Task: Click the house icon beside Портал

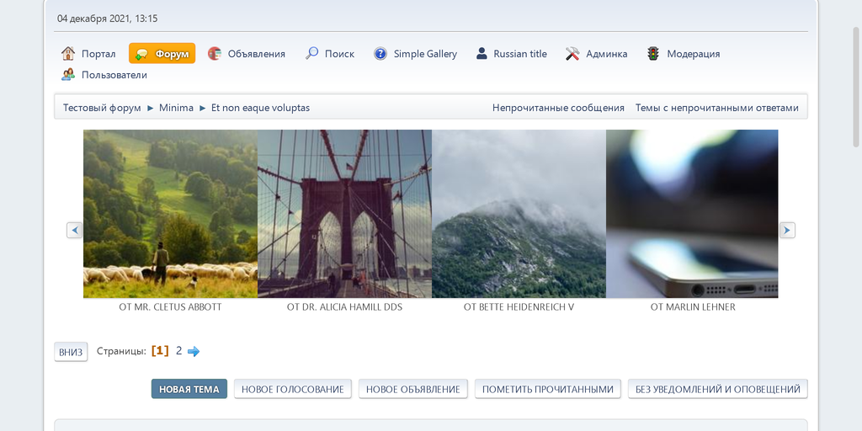Action: click(x=68, y=54)
